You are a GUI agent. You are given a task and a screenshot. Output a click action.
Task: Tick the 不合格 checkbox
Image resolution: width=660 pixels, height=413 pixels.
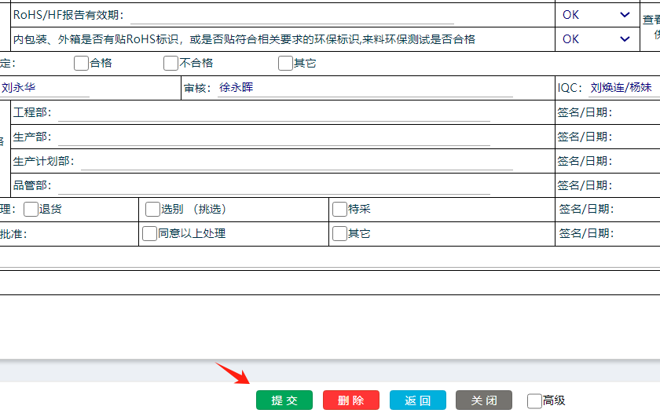point(171,64)
